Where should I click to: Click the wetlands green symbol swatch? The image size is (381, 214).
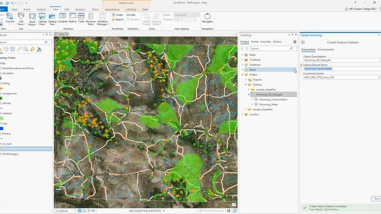coord(1,118)
